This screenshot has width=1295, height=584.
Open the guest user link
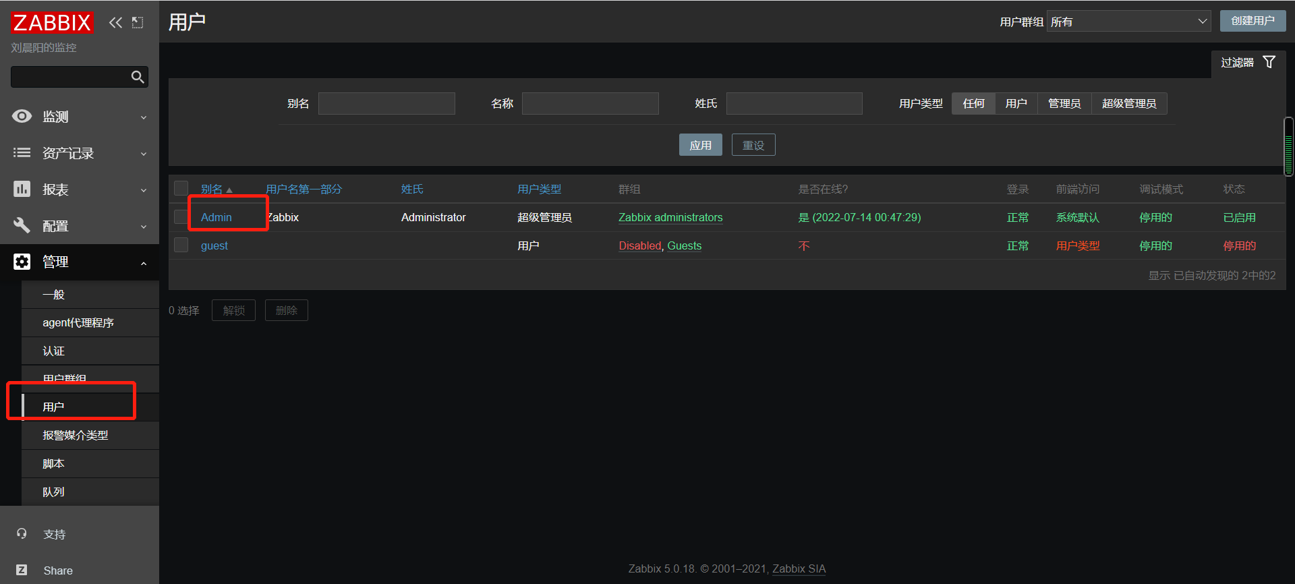click(x=214, y=246)
